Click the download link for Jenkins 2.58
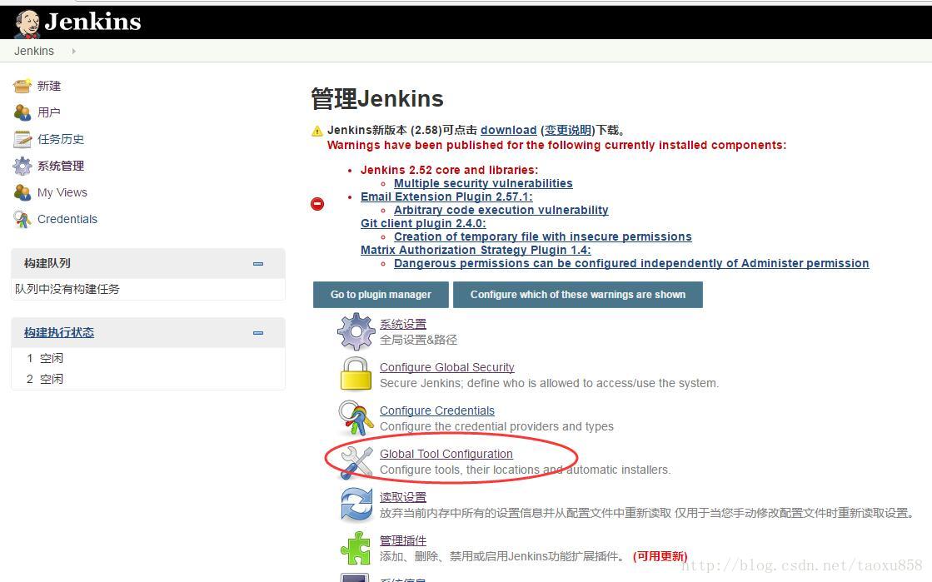932x582 pixels. click(x=508, y=130)
